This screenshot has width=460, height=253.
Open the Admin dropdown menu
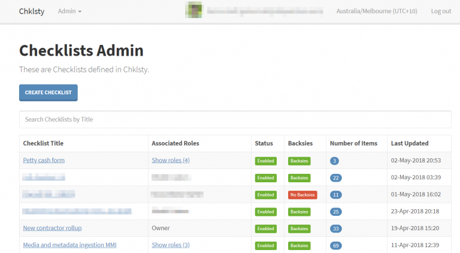click(69, 11)
